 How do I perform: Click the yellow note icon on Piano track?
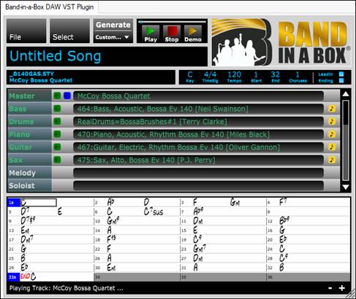point(331,134)
